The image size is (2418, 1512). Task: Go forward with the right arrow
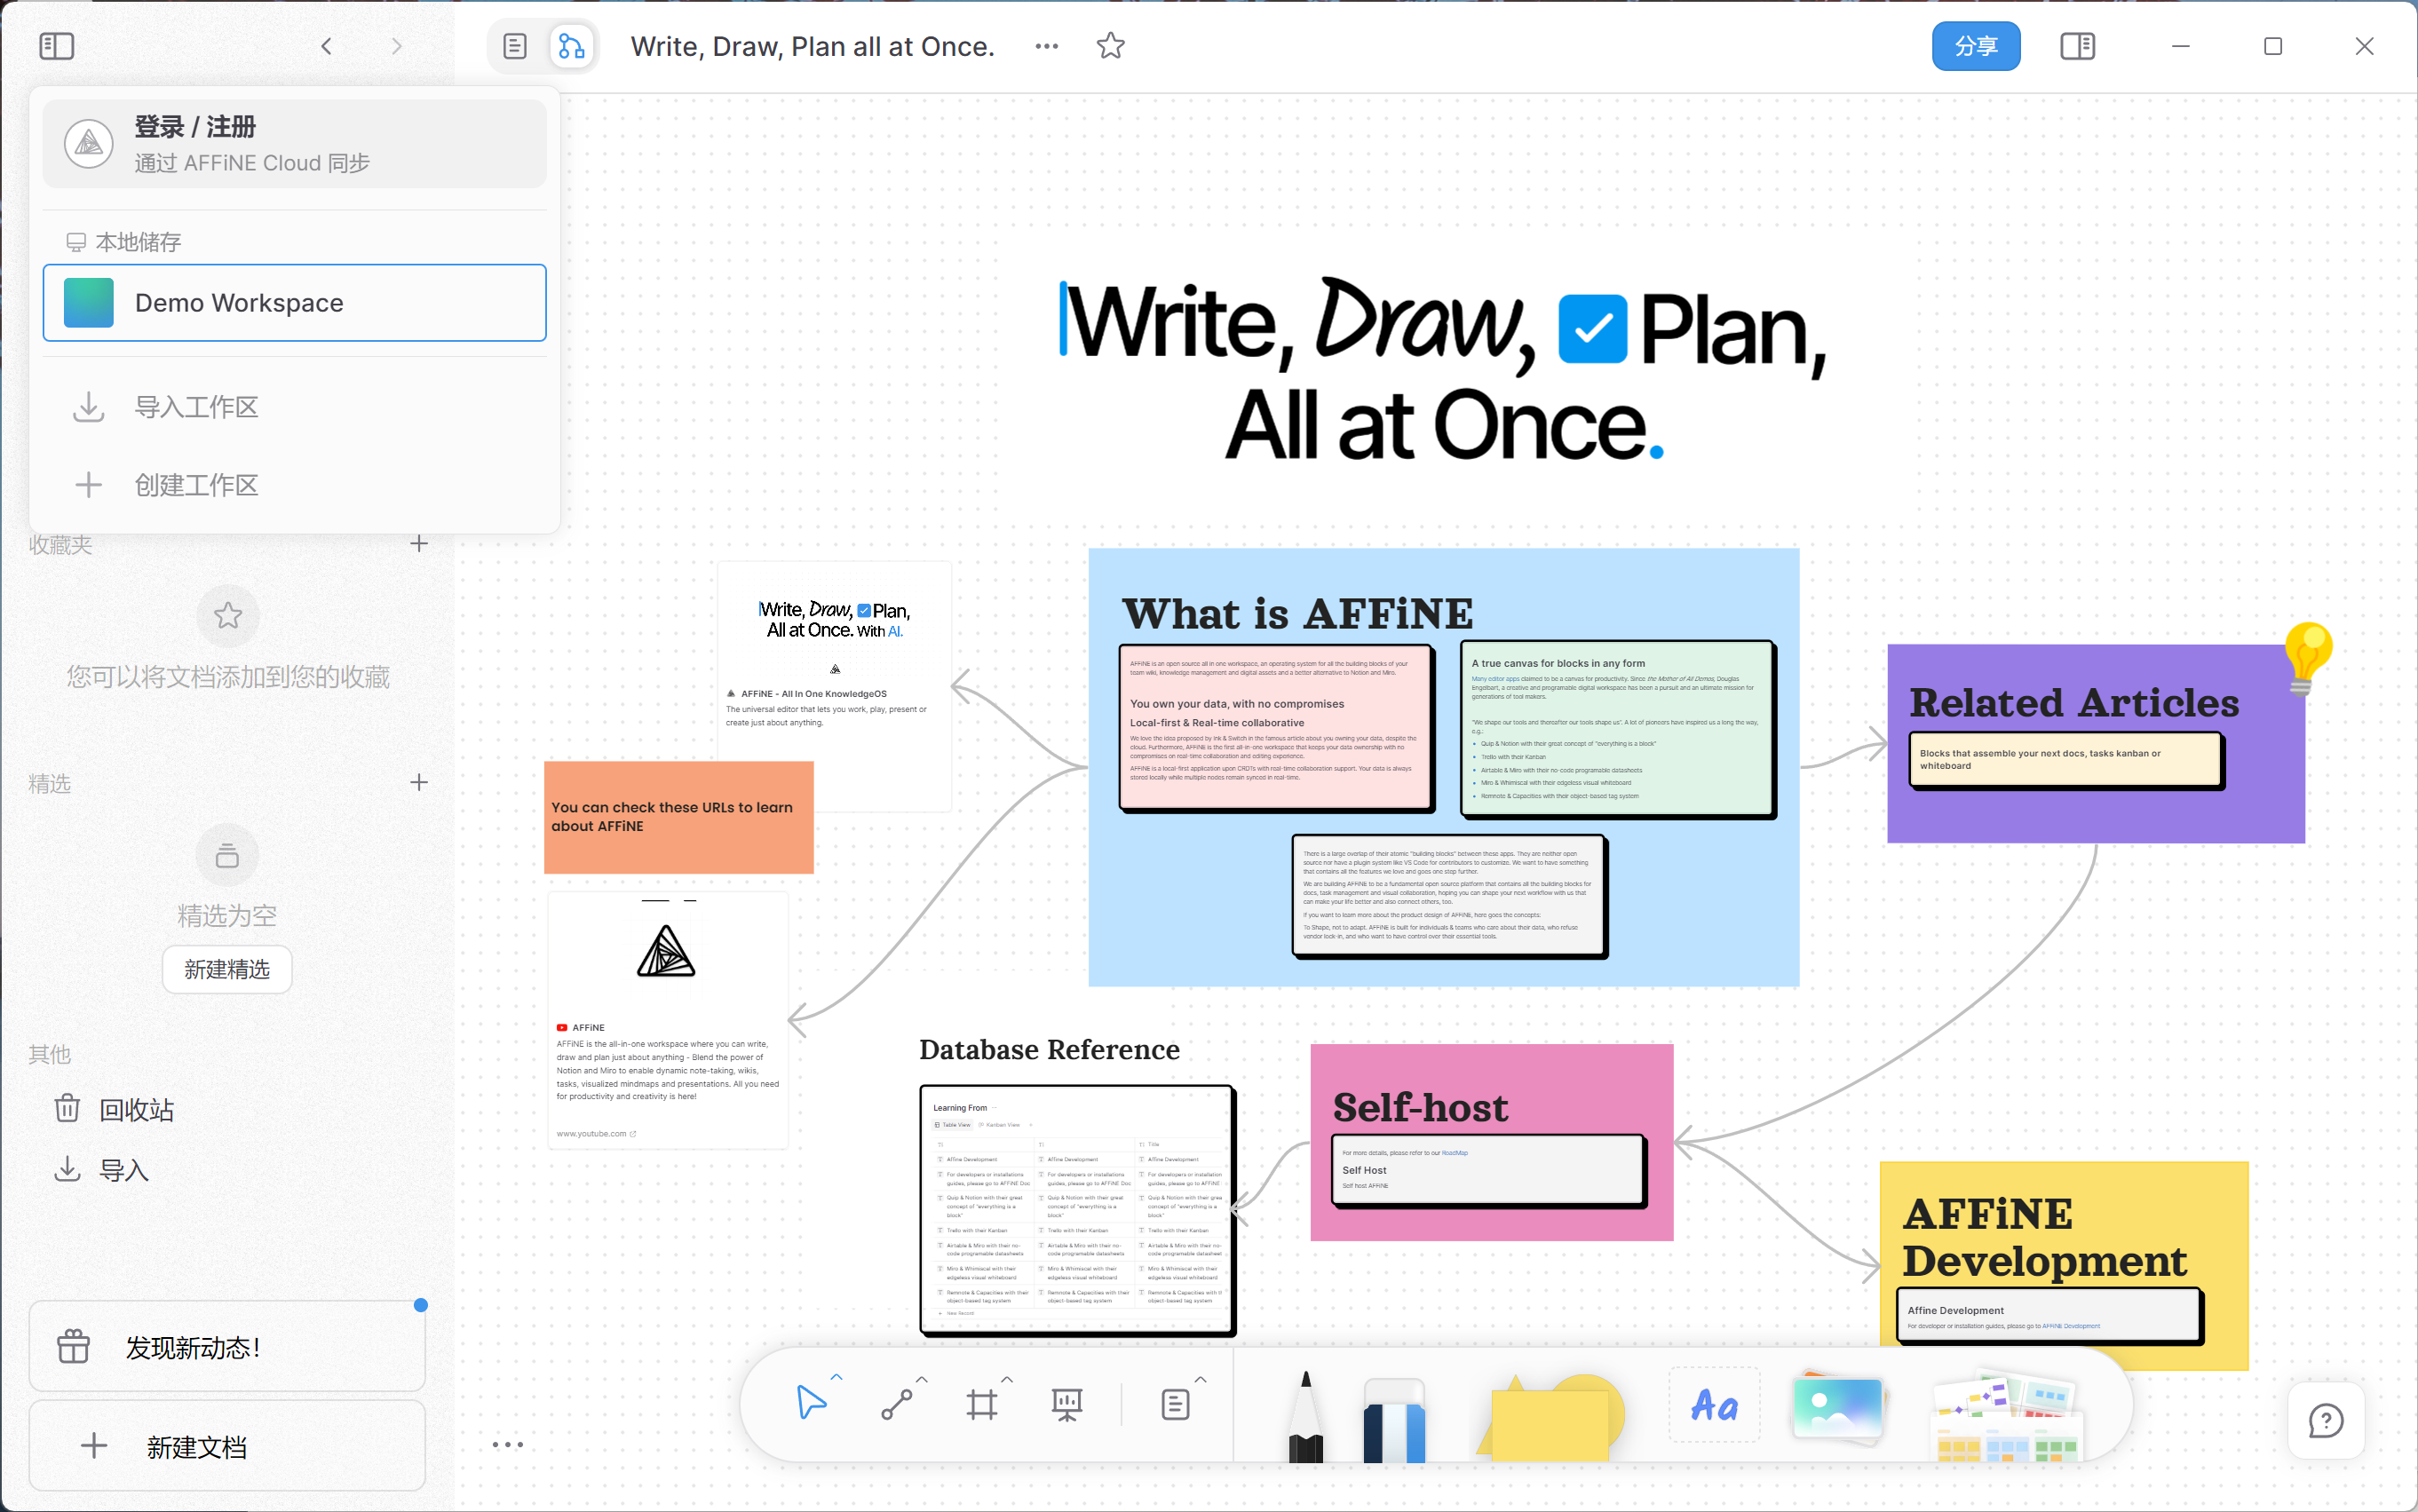tap(397, 46)
